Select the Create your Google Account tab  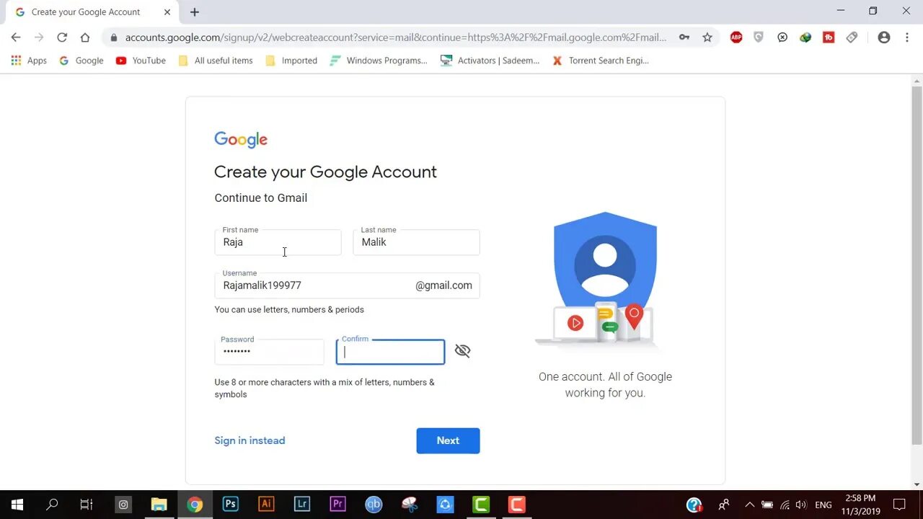(x=92, y=12)
